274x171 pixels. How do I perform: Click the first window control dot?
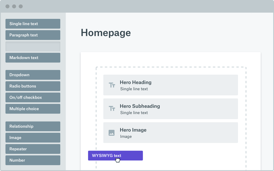point(8,6)
